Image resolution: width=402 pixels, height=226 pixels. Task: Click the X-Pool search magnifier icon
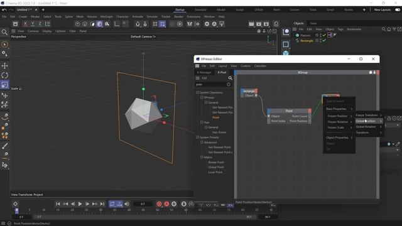231,78
